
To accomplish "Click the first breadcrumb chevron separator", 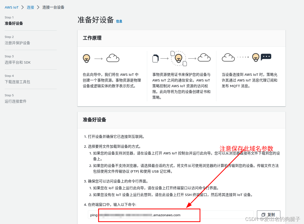I will (x=23, y=7).
